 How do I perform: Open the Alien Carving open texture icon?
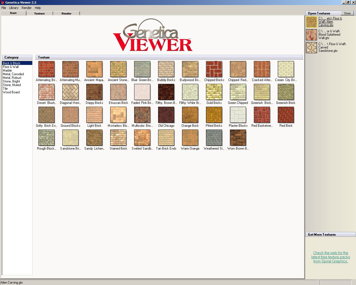point(311,22)
